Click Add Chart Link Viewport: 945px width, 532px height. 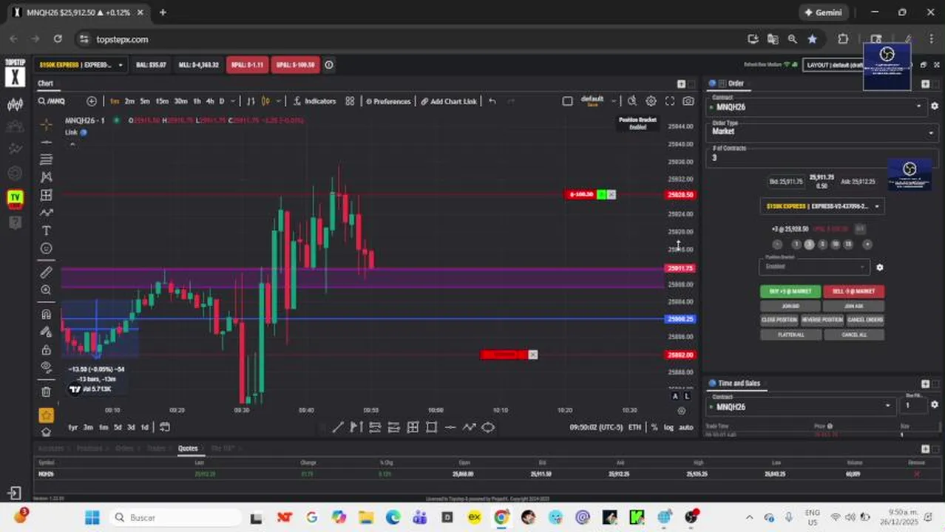449,101
